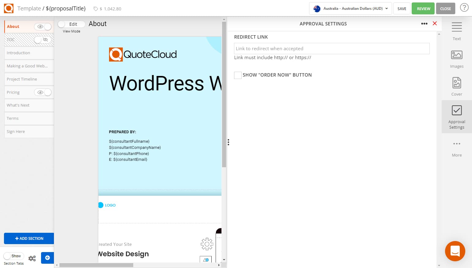This screenshot has height=268, width=472.
Task: Open the ellipsis menu in Approval Settings
Action: pyautogui.click(x=424, y=23)
